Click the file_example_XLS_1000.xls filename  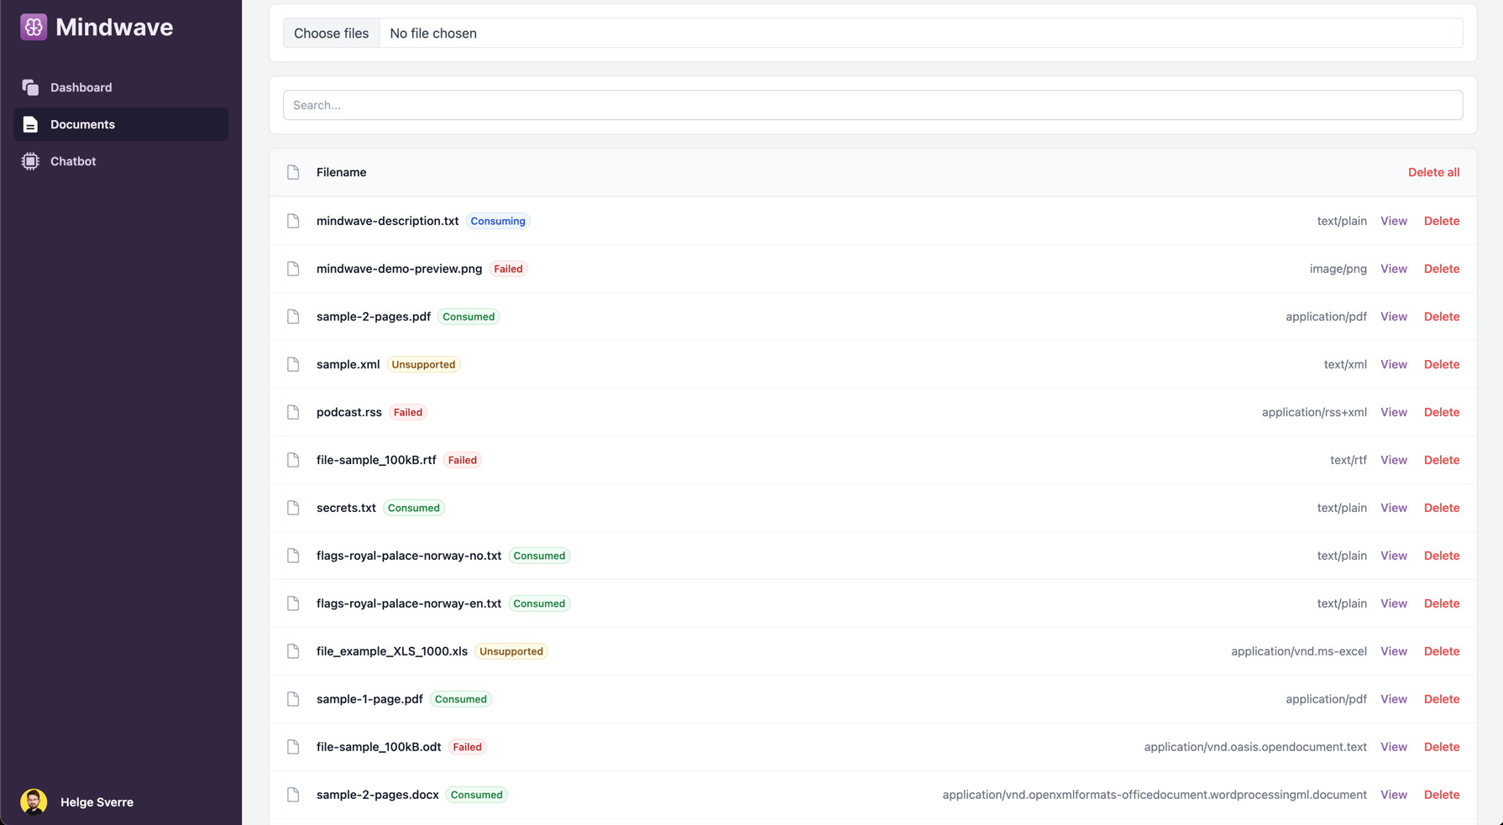[392, 651]
